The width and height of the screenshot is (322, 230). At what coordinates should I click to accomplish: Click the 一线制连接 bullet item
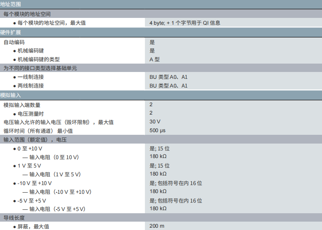[31, 77]
